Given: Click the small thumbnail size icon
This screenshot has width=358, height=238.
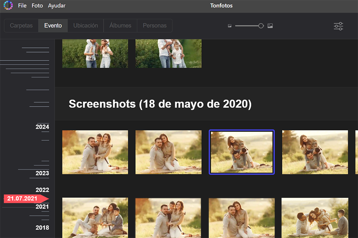Looking at the screenshot, I should click(x=230, y=26).
